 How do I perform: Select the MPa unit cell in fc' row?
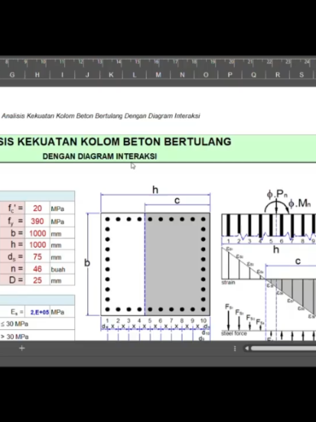pyautogui.click(x=62, y=209)
